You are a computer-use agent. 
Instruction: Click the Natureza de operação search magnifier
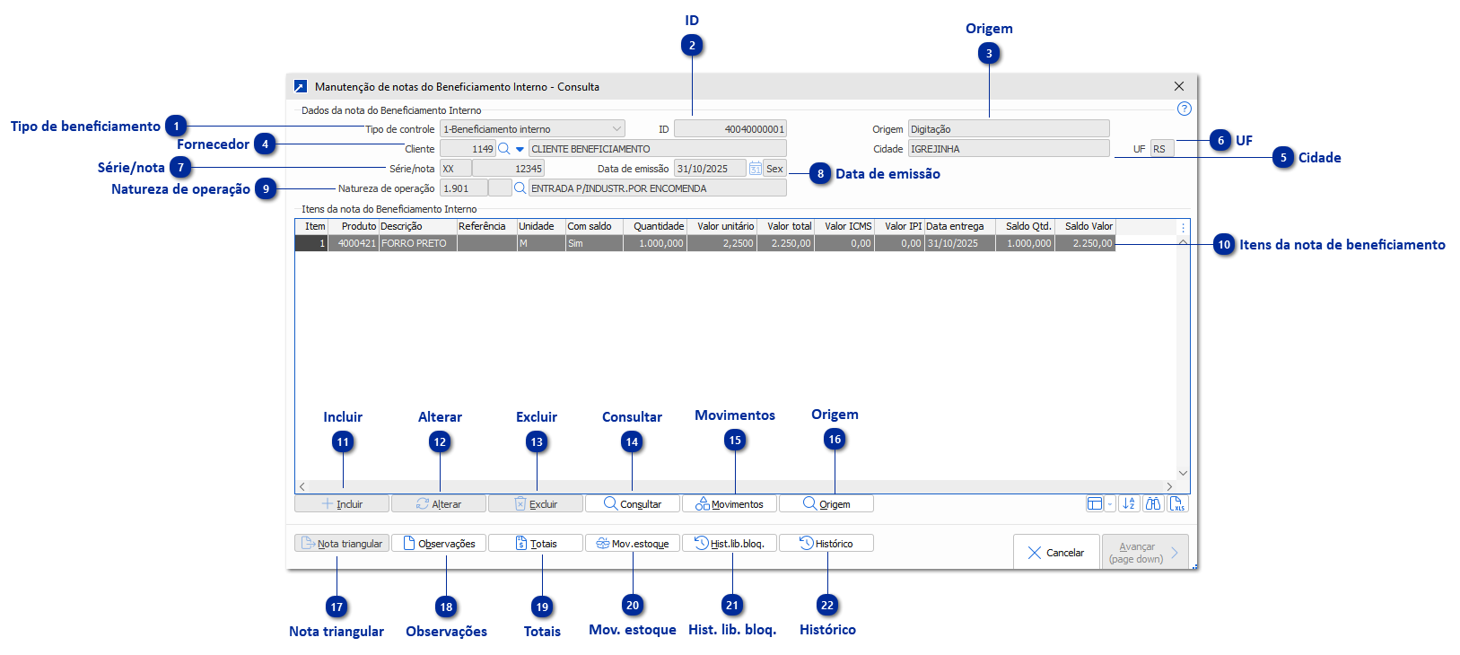(520, 188)
